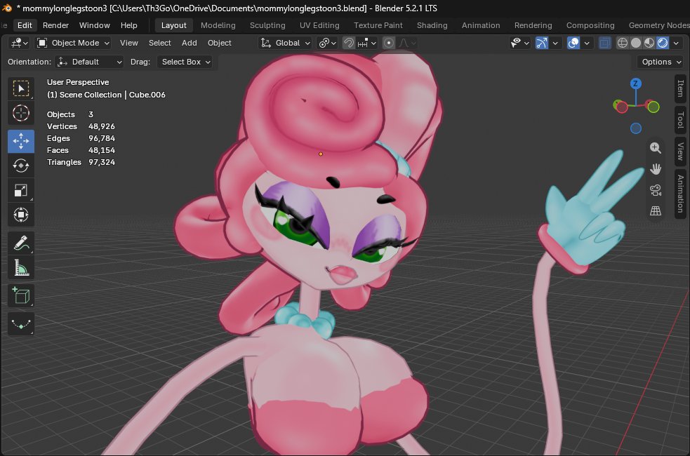Image resolution: width=690 pixels, height=456 pixels.
Task: Switch to the Modeling workspace tab
Action: [x=218, y=25]
